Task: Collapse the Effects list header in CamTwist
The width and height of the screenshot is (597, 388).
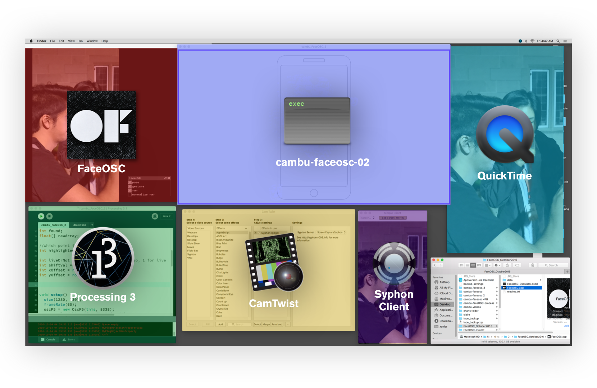Action: tap(246, 228)
